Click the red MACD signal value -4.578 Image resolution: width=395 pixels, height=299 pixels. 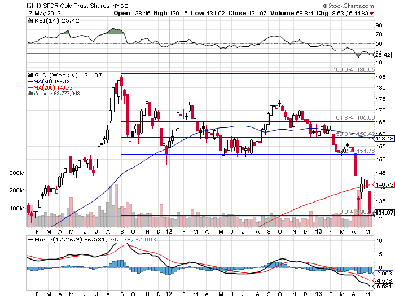pos(120,239)
